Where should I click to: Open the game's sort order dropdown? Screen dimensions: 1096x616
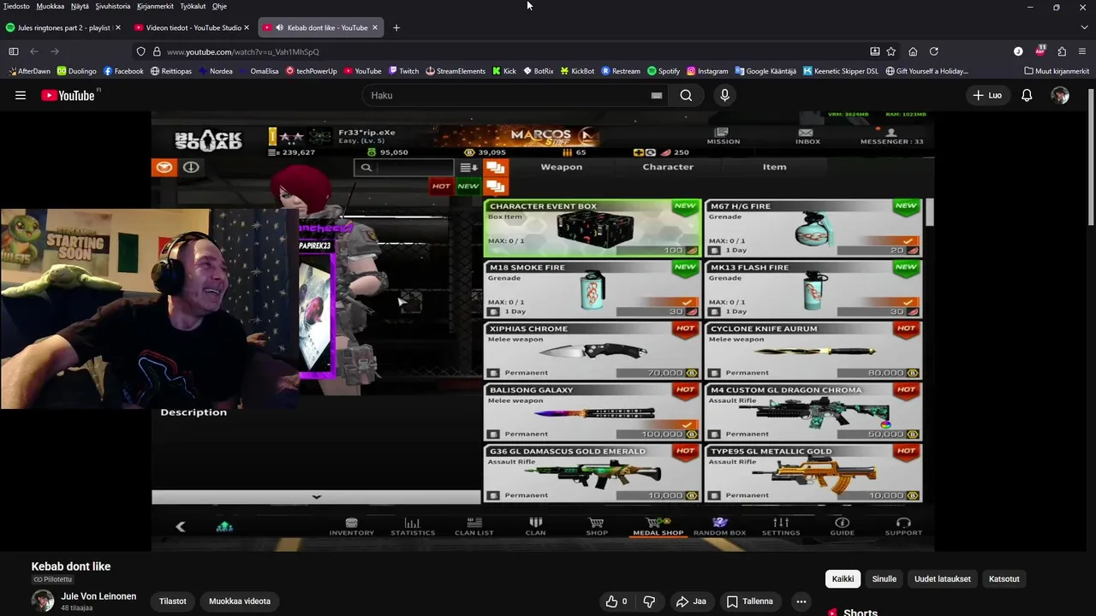(x=468, y=168)
